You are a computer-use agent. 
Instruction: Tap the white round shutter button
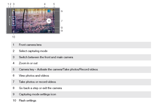(49, 21)
